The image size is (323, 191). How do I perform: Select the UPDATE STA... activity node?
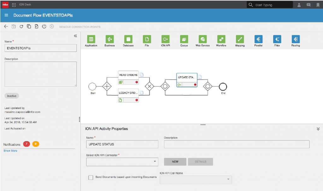point(187,80)
